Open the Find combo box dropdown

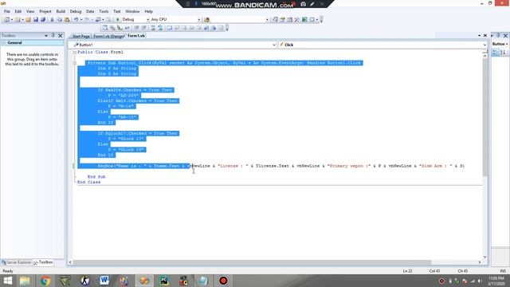(x=267, y=19)
